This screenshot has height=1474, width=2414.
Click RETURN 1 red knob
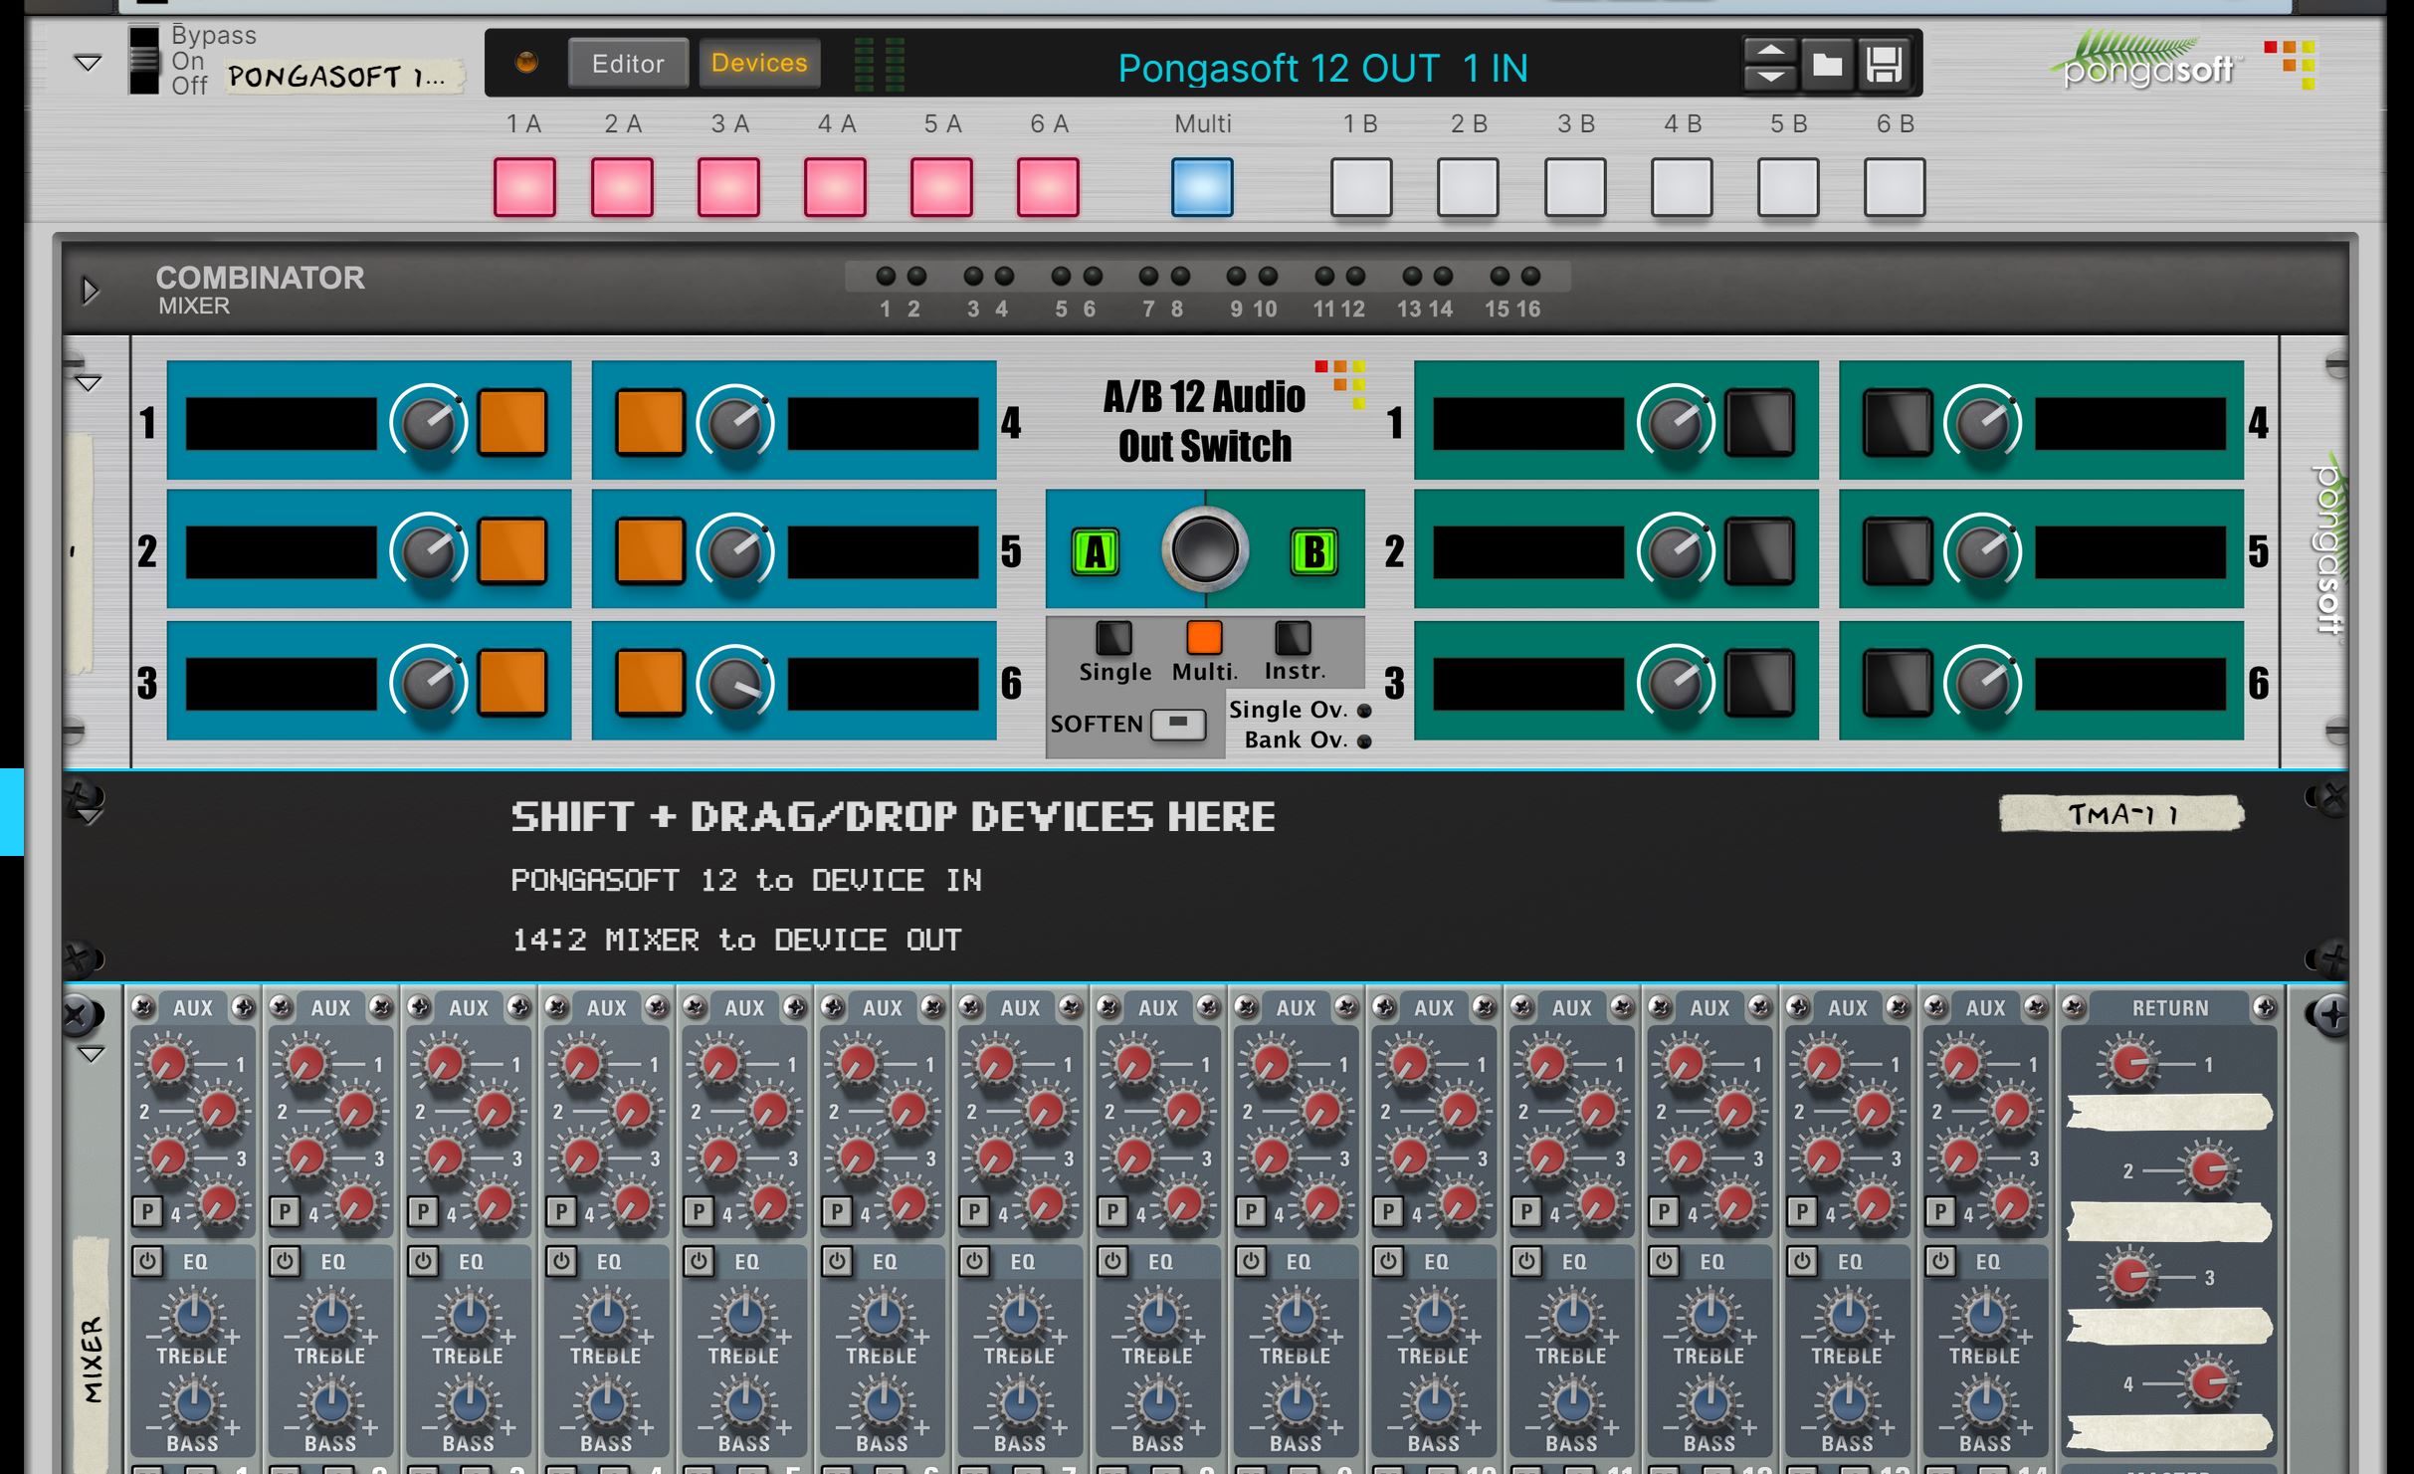click(x=2131, y=1064)
